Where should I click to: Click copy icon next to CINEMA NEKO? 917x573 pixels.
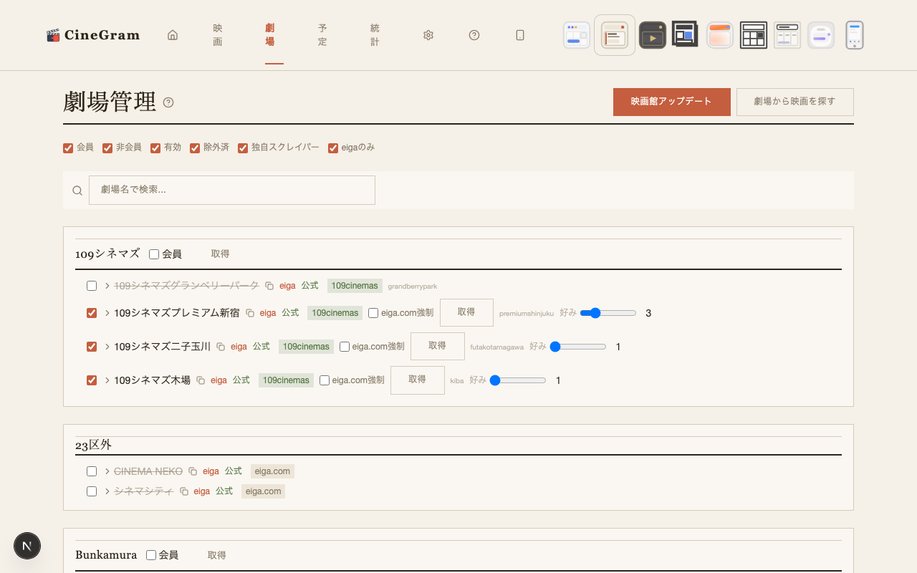tap(193, 471)
